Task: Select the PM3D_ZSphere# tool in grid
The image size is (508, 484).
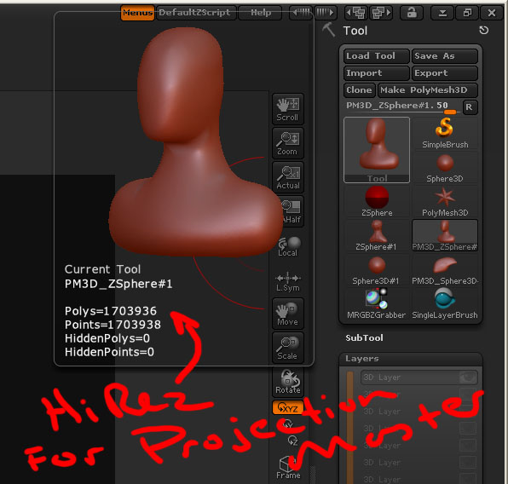Action: (x=445, y=235)
